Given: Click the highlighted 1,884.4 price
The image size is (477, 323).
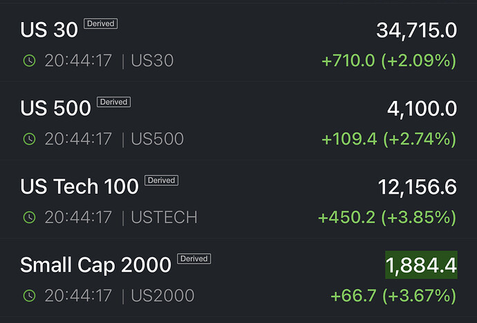Looking at the screenshot, I should (421, 265).
